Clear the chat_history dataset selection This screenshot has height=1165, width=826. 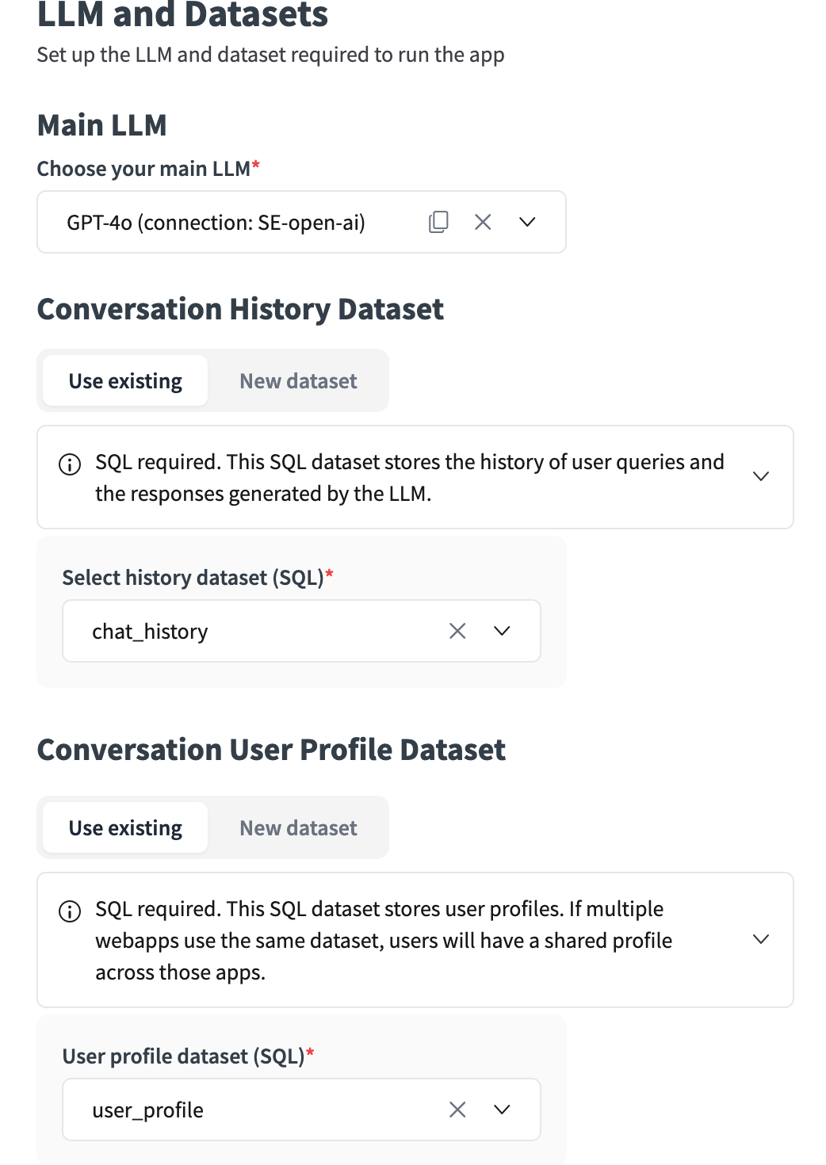[457, 631]
